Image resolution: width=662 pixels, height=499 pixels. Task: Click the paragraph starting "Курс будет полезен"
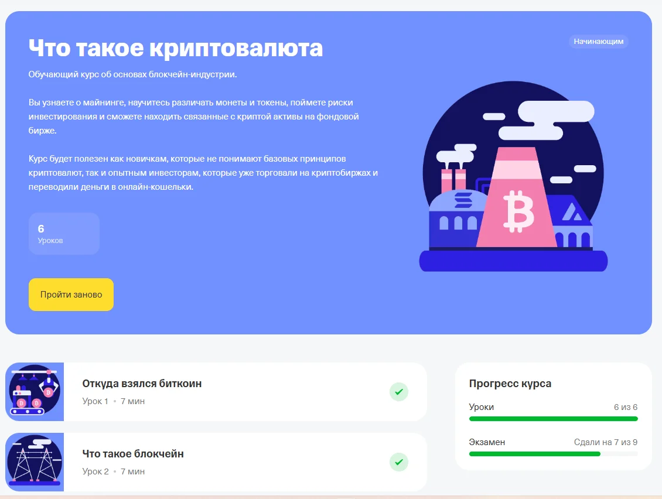[x=203, y=173]
